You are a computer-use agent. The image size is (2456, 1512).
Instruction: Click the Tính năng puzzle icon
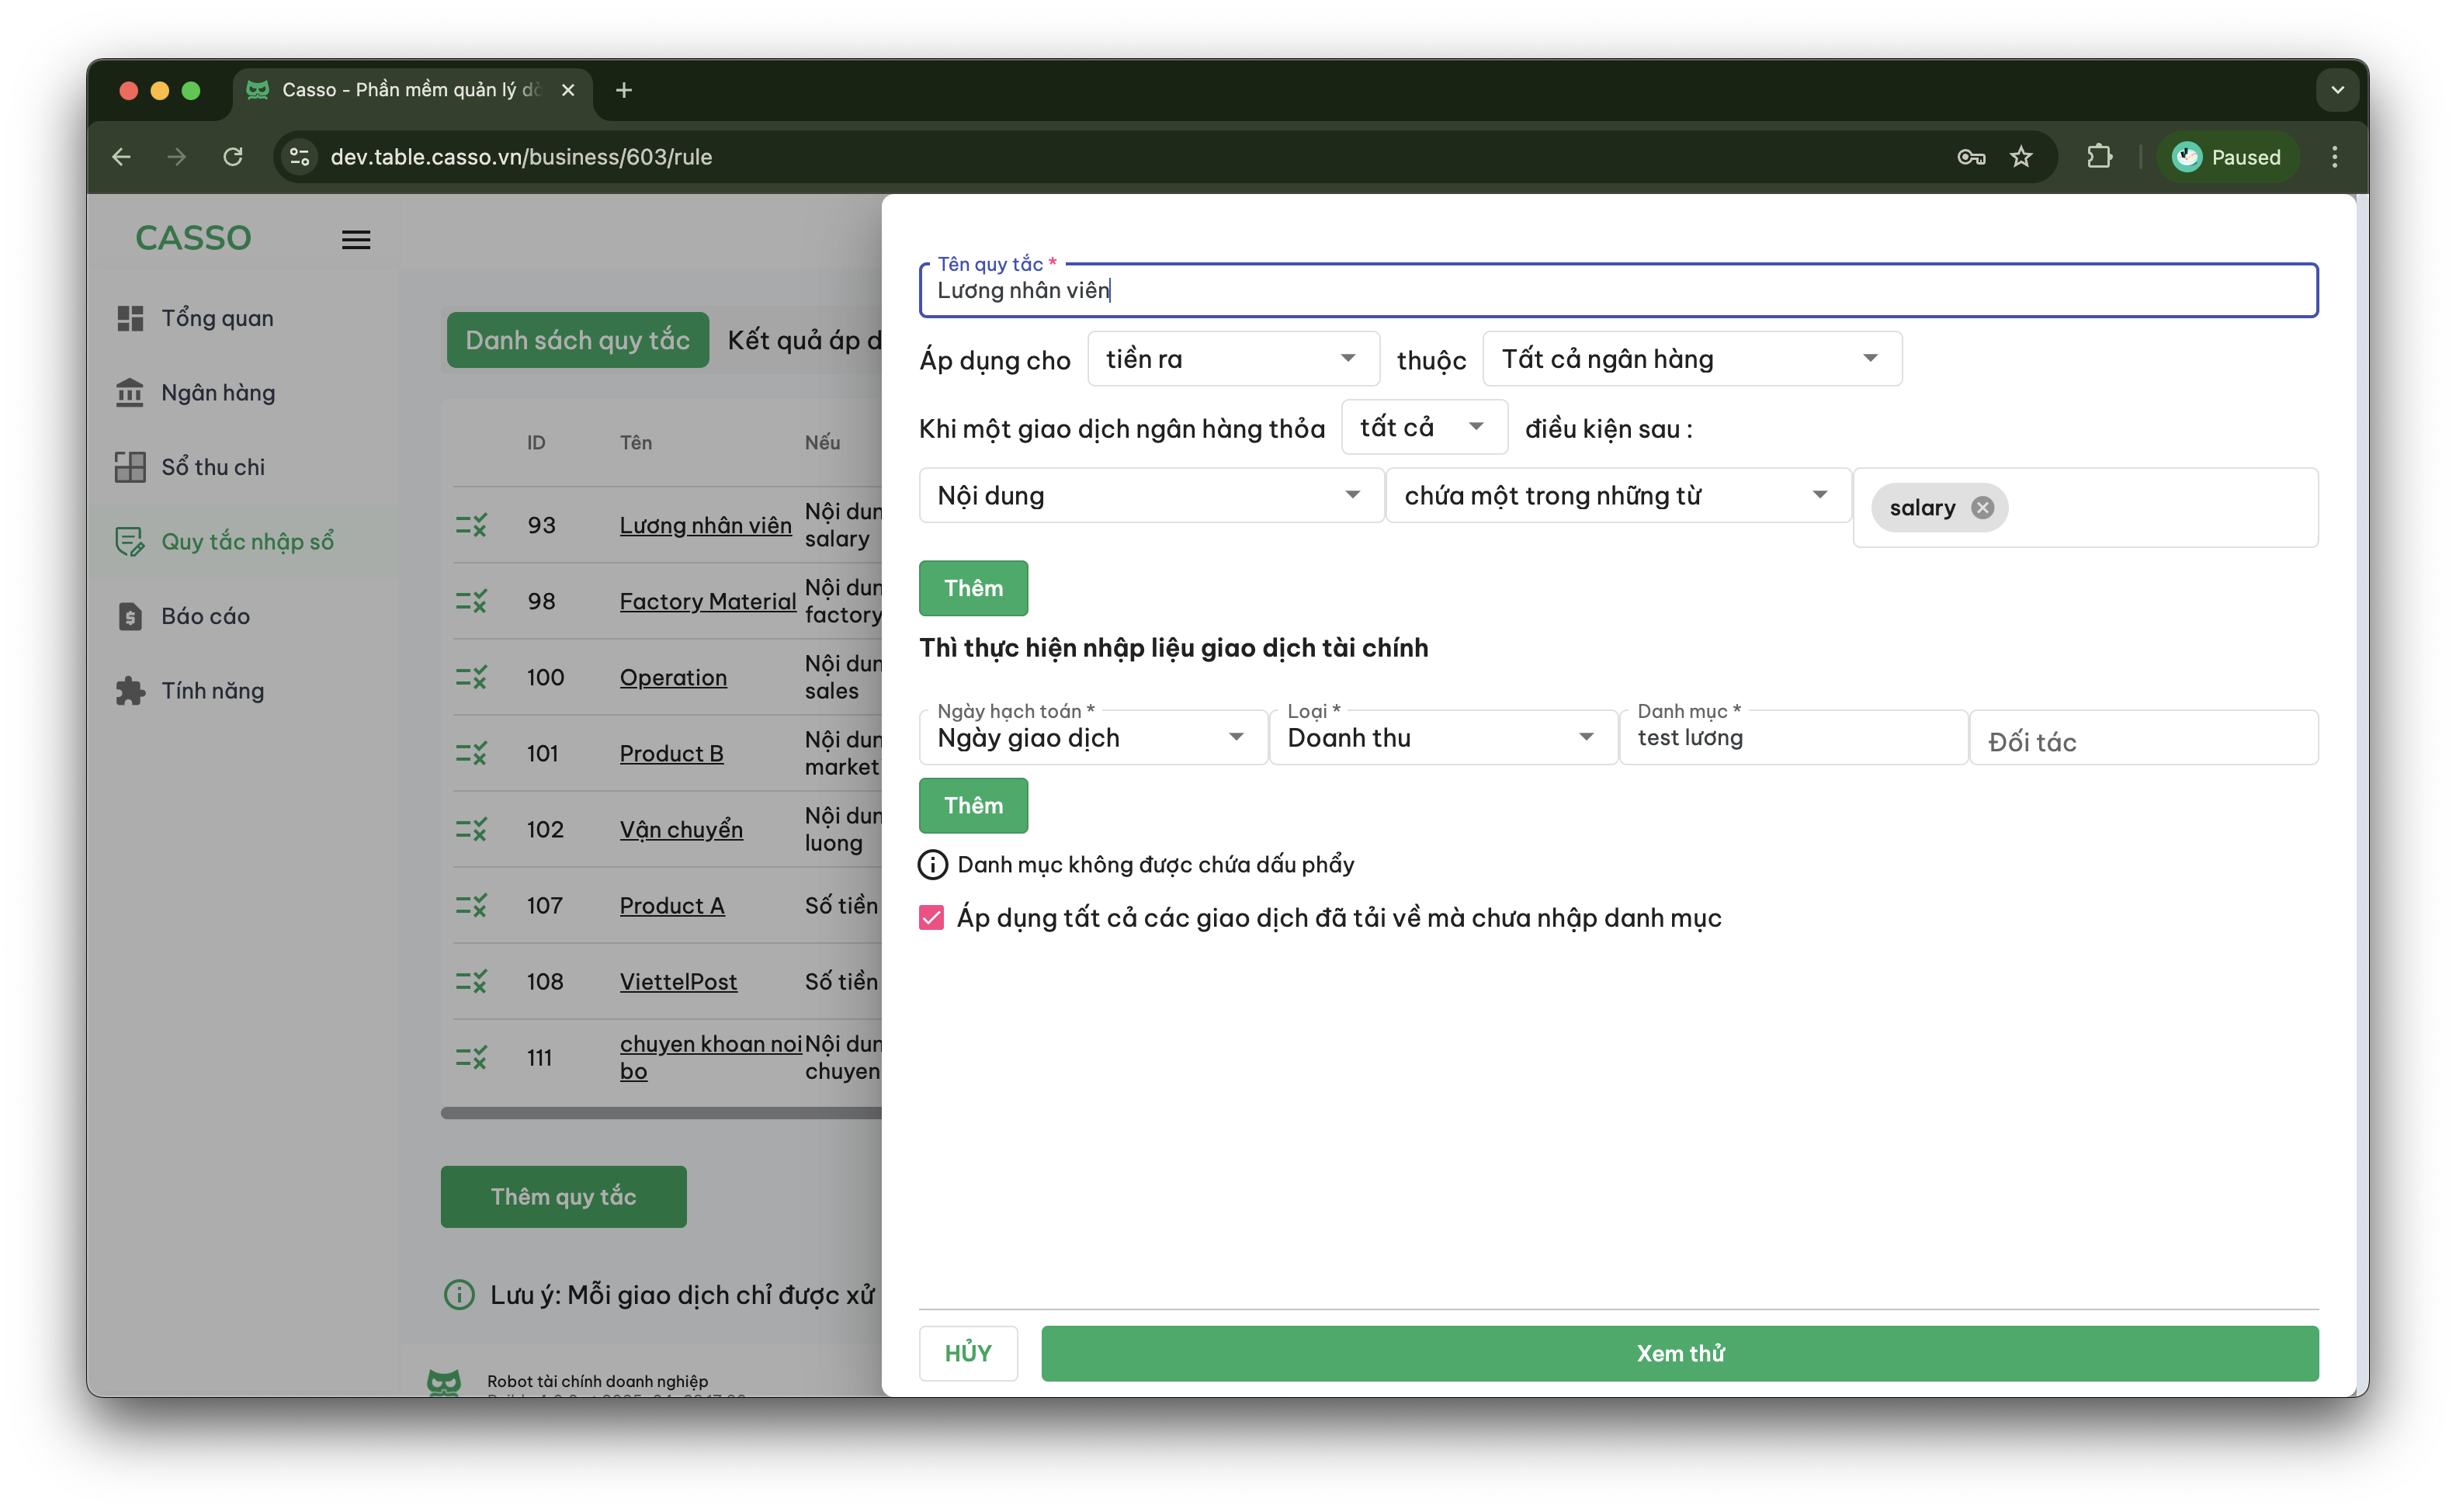point(130,691)
